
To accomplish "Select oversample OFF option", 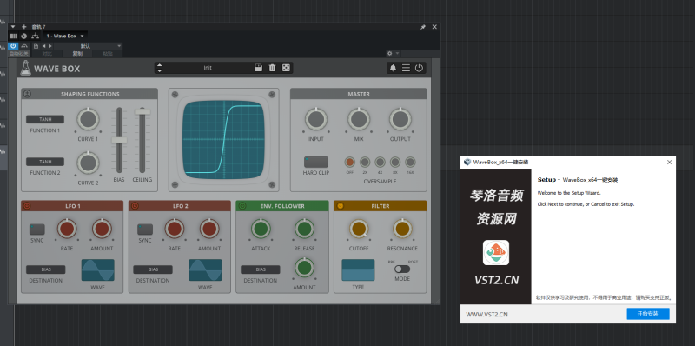I will click(x=350, y=162).
